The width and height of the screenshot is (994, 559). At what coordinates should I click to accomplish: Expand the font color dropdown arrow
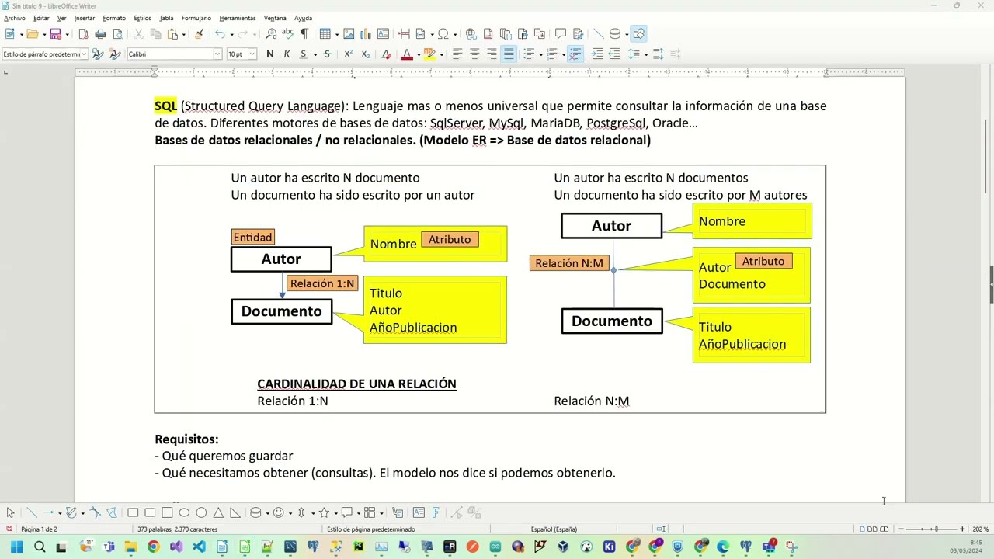click(418, 54)
